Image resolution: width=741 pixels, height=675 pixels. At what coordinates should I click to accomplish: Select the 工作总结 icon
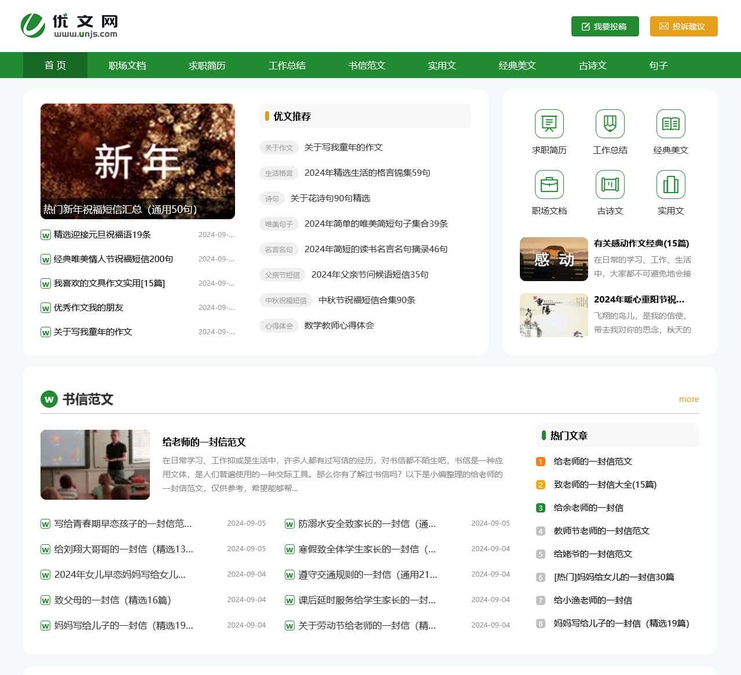click(x=610, y=123)
